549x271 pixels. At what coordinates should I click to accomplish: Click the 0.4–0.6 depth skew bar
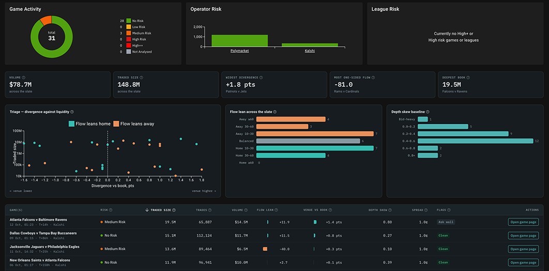476,141
